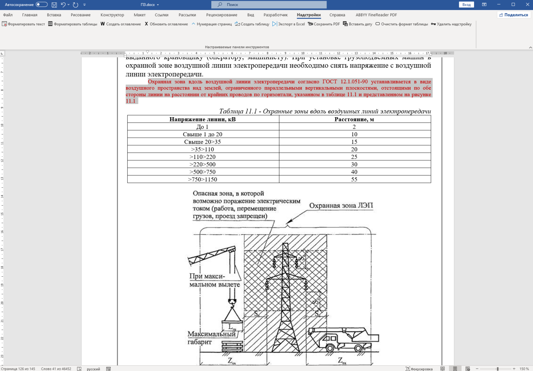Open the Вставка ribbon tab
Image resolution: width=533 pixels, height=371 pixels.
[x=54, y=15]
